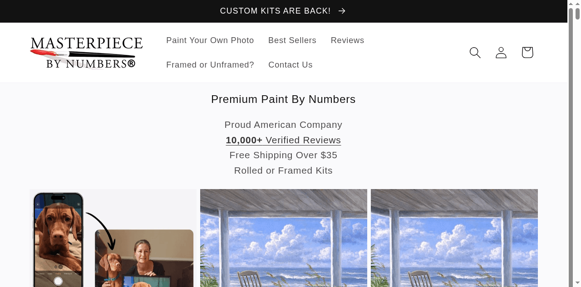Screen dimensions: 581x287
Task: Open the dog photo custom kit thumbnail
Action: pos(113,238)
